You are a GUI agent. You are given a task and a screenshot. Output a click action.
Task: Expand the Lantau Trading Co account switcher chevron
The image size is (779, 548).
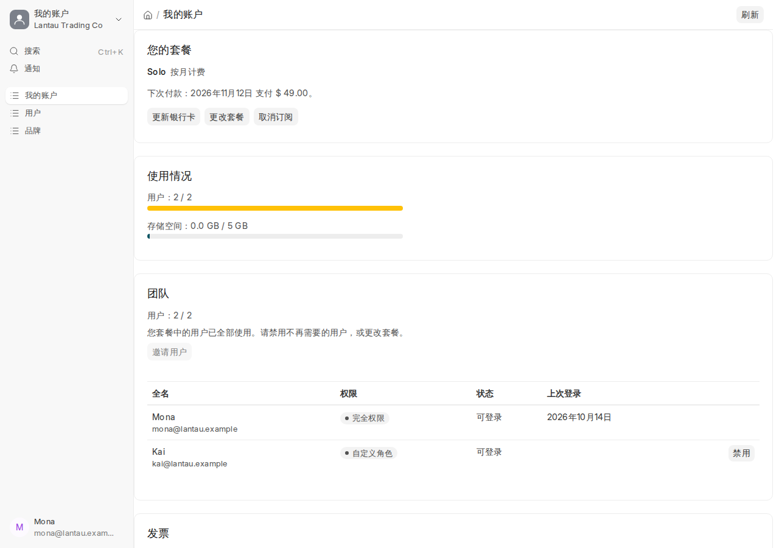point(119,19)
